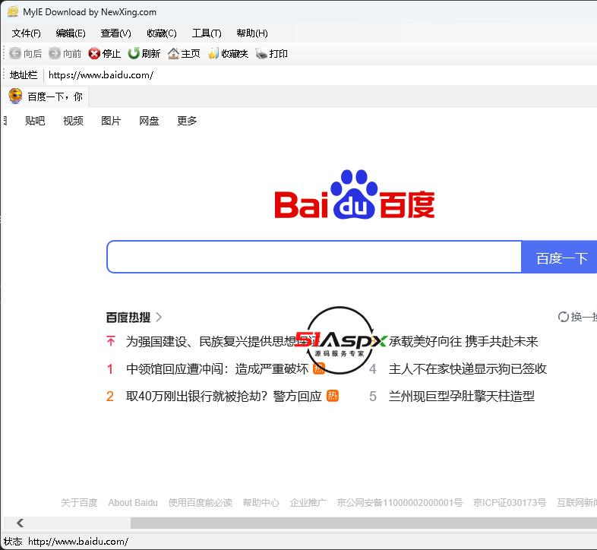Open headline 中领馆回应遭冲闯：造成严重破坏

217,368
